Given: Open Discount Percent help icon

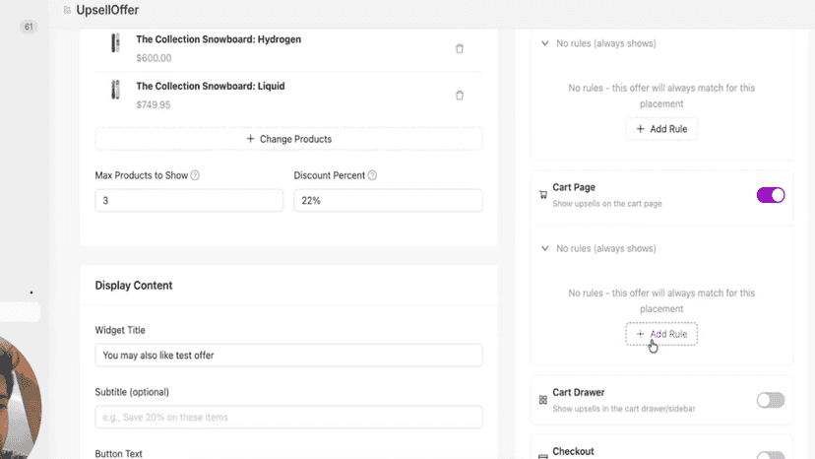Looking at the screenshot, I should coord(372,175).
